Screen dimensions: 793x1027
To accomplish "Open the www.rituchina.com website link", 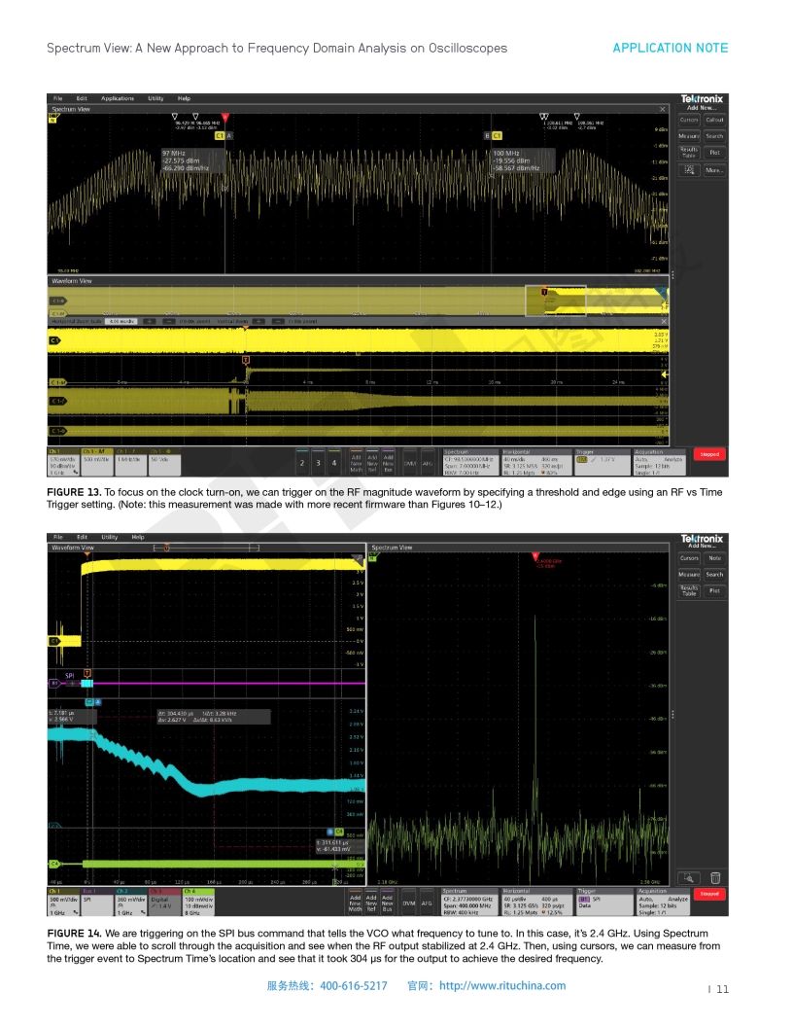I will [501, 985].
